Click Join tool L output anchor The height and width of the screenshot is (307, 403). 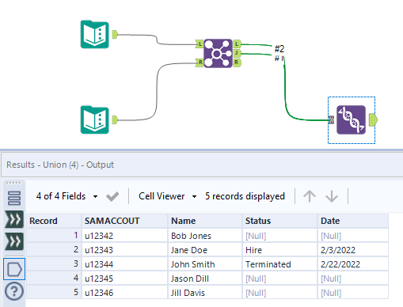pos(237,44)
